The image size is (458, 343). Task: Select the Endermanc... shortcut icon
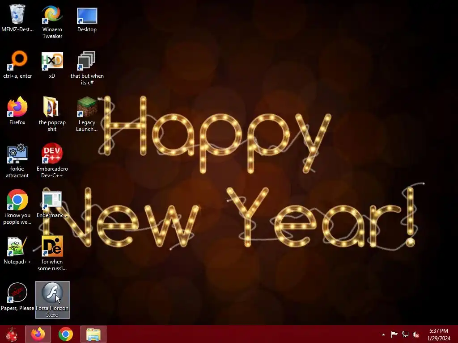(x=52, y=200)
